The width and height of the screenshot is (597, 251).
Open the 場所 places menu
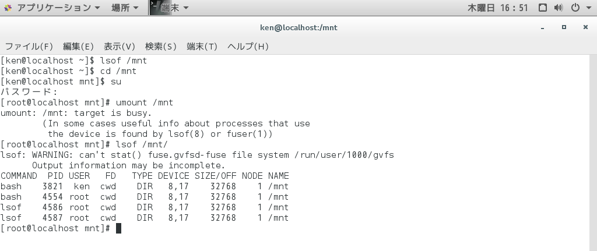[125, 8]
